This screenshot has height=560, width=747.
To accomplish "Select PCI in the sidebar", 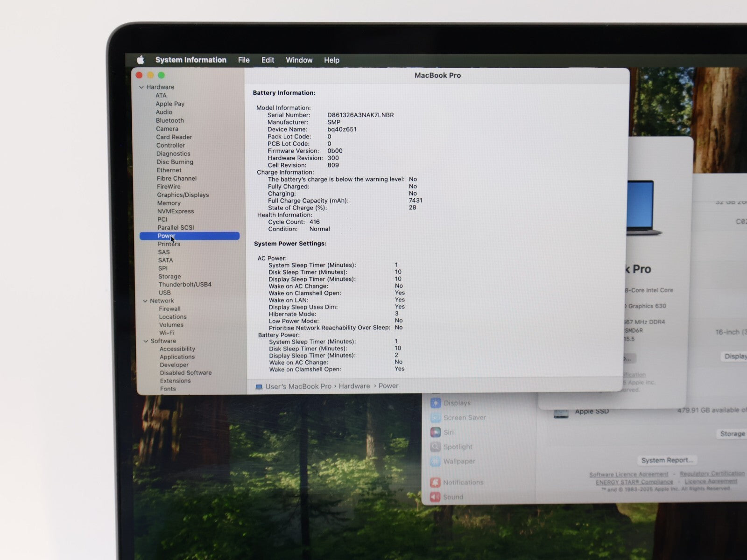I will pyautogui.click(x=162, y=219).
